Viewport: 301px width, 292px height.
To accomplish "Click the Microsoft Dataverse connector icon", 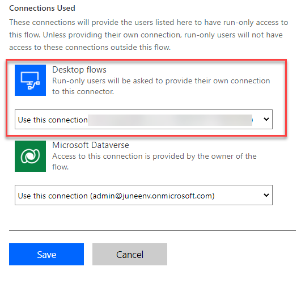I will pyautogui.click(x=30, y=156).
